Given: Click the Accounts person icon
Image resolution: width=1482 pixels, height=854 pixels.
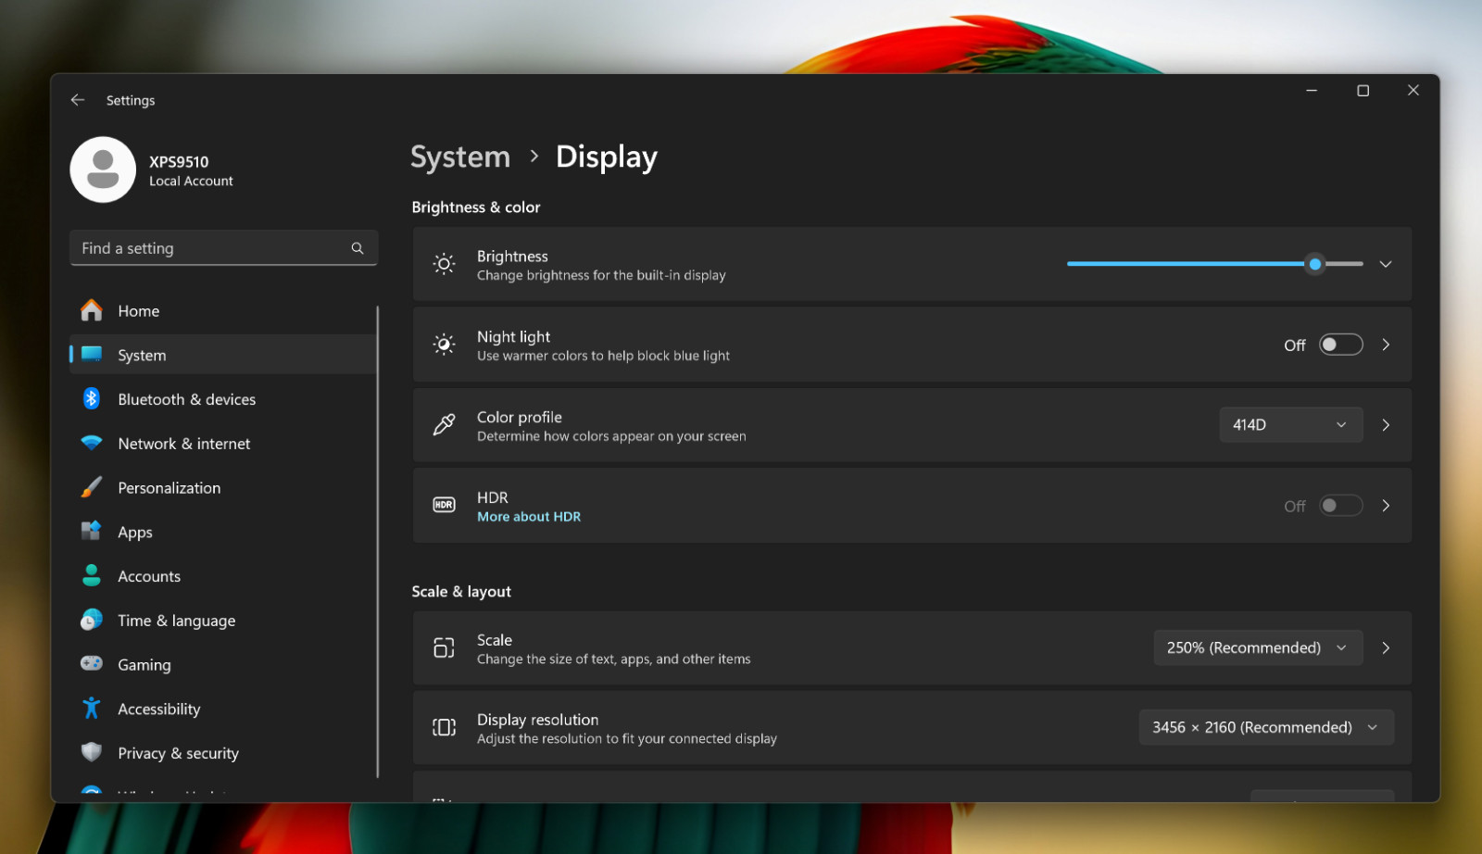Looking at the screenshot, I should coord(92,576).
